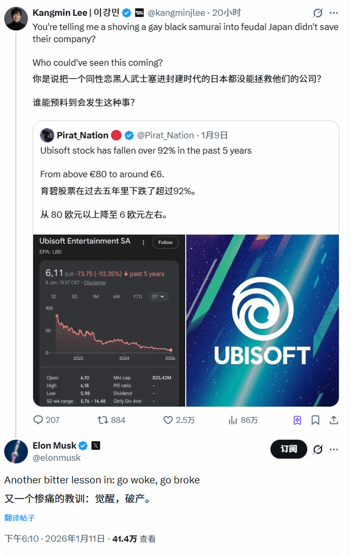The height and width of the screenshot is (557, 352).
Task: Click Grok icon on Kangmin Lee's post
Action: tap(318, 13)
